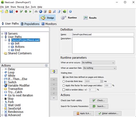The height and width of the screenshot is (117, 136).
Task: Remove element with the minus button
Action: pos(54,98)
